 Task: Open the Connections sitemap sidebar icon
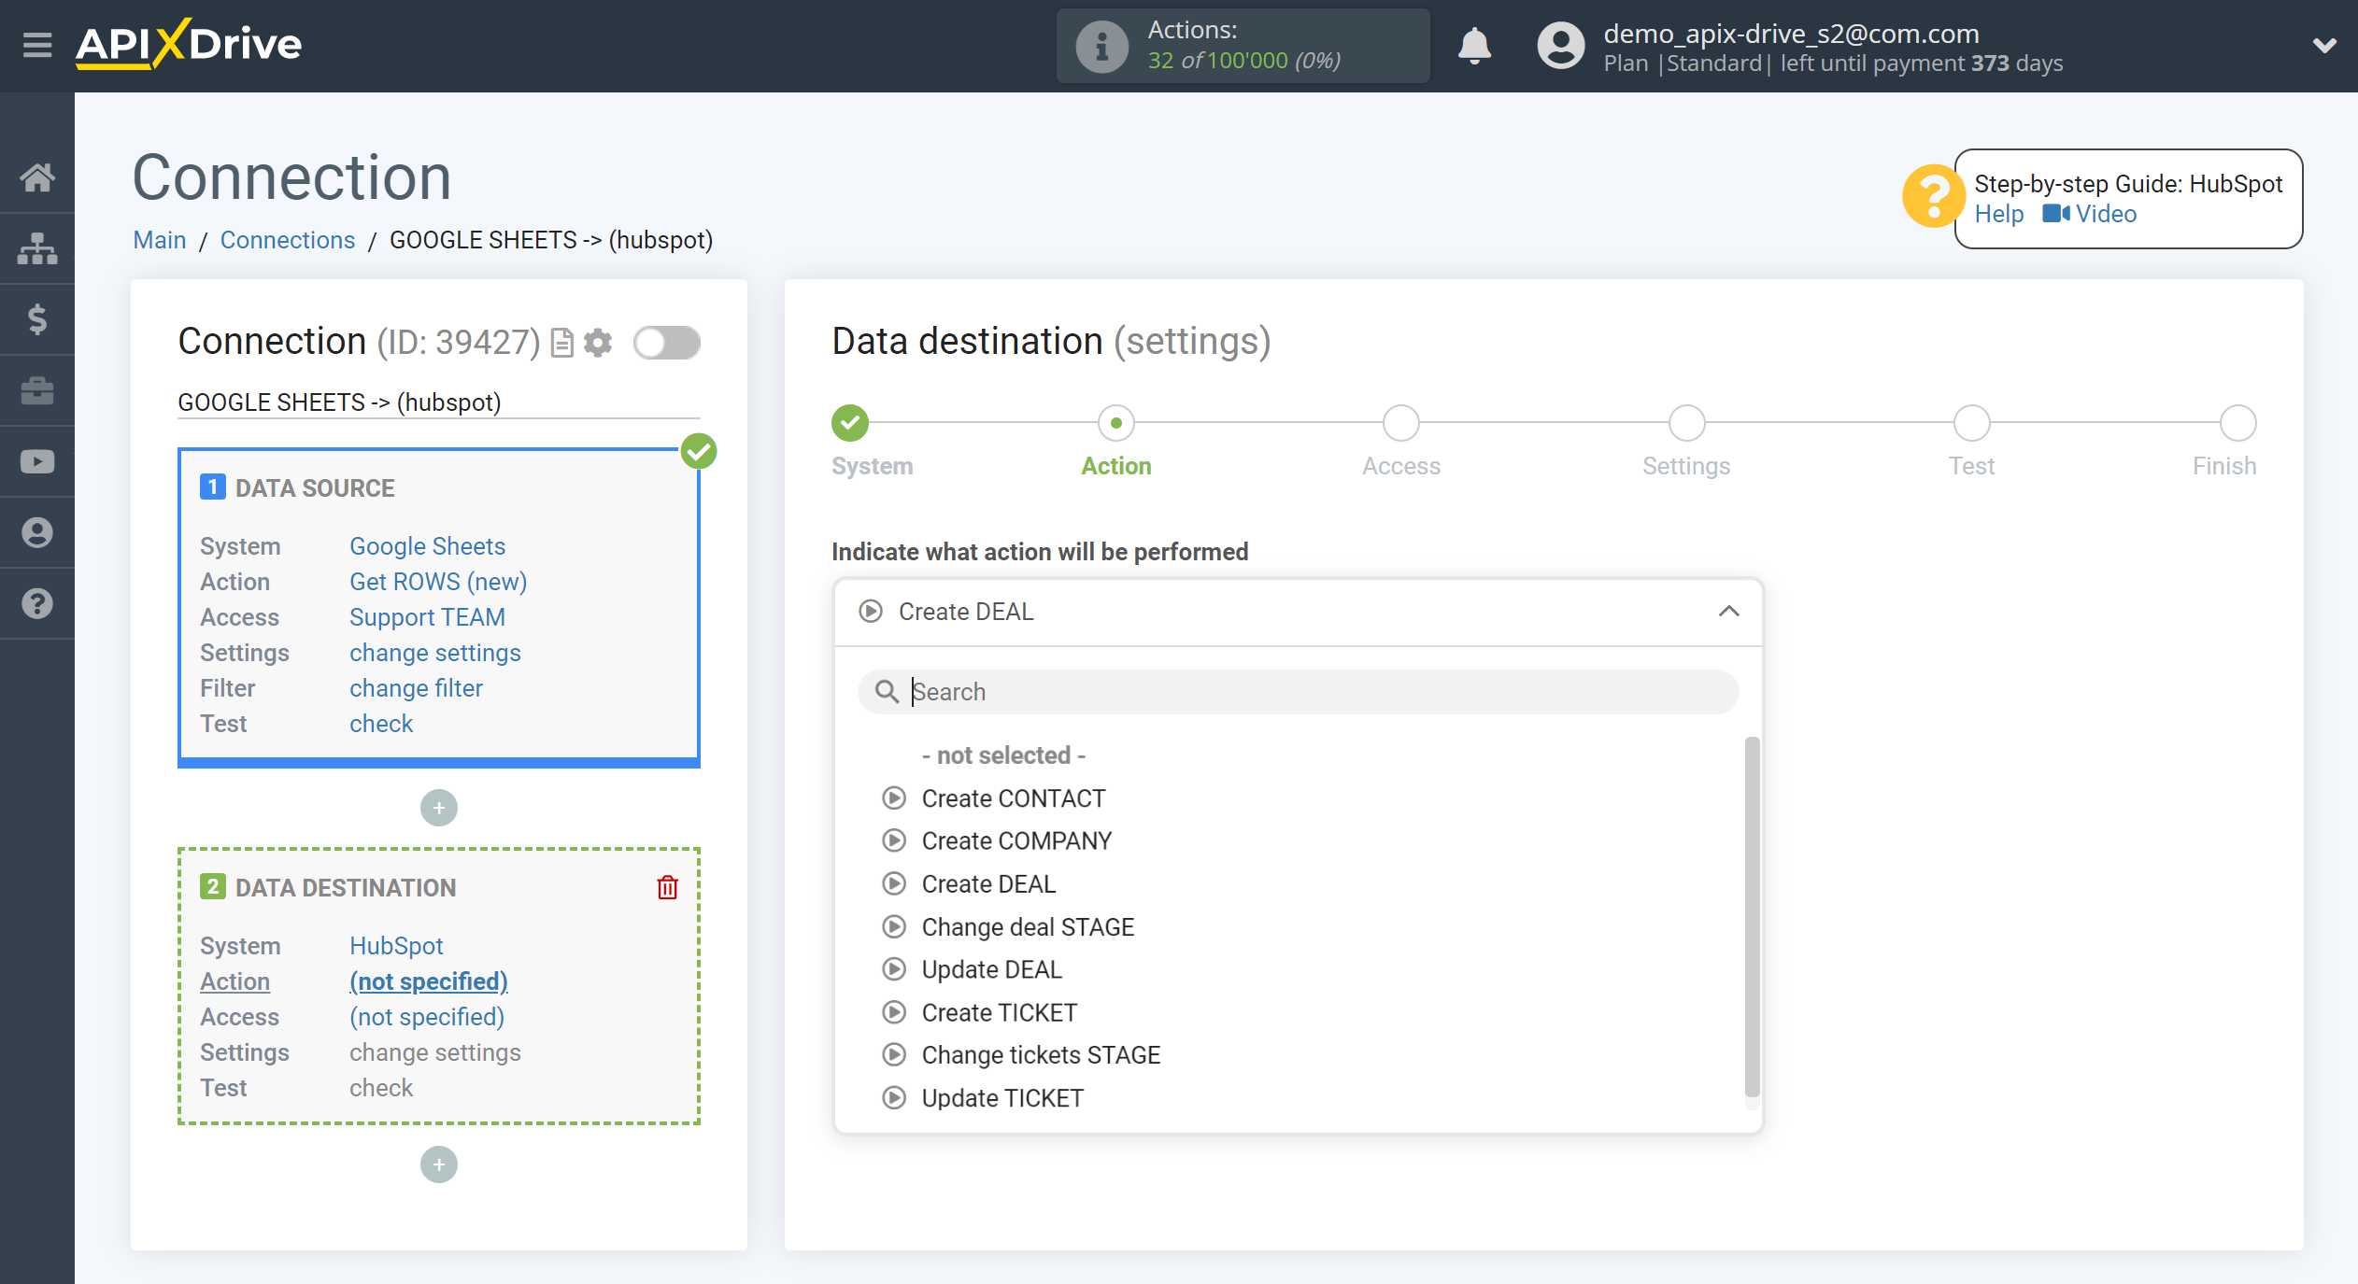[x=37, y=248]
